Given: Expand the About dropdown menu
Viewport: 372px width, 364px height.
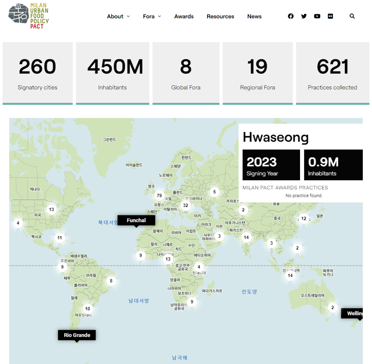Looking at the screenshot, I should pos(118,16).
